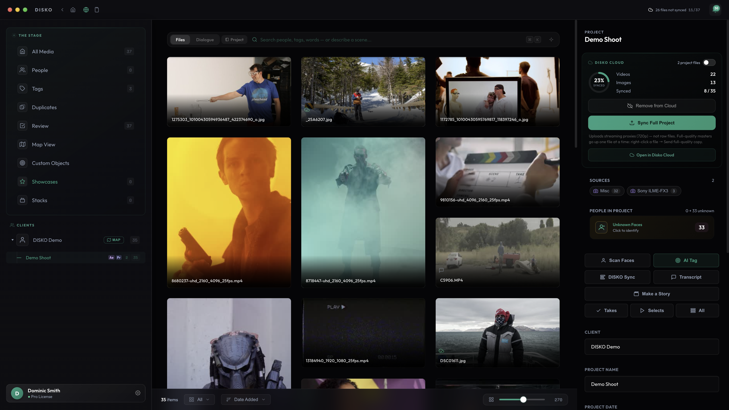Select Showcases in the sidebar
729x410 pixels.
[75, 182]
